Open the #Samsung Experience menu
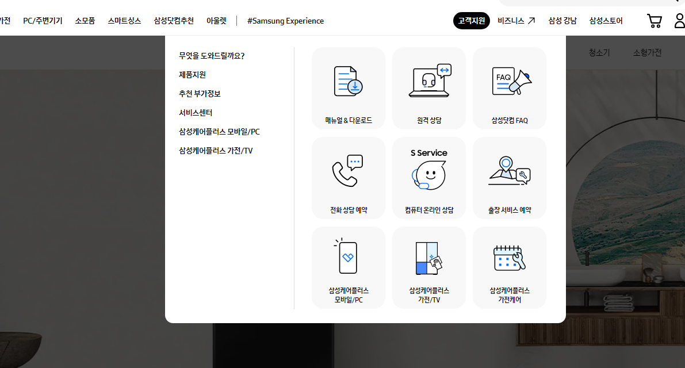Viewport: 685px width, 368px height. coord(285,21)
